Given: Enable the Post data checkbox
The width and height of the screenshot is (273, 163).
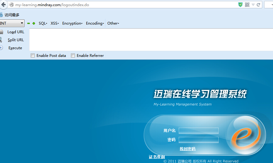Looking at the screenshot, I should [x=33, y=56].
